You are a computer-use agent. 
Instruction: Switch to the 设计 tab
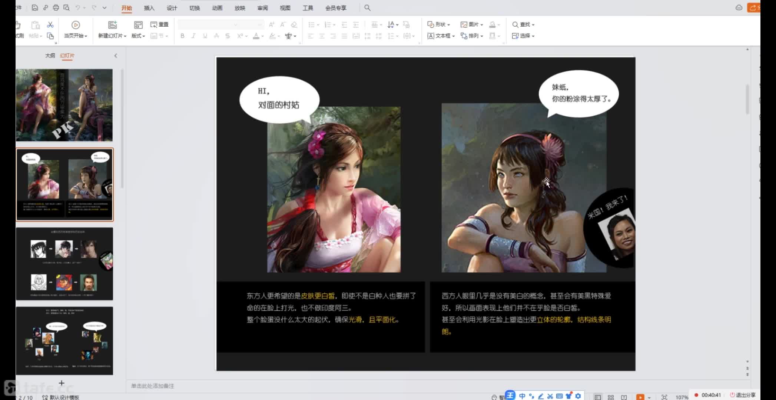[x=172, y=8]
